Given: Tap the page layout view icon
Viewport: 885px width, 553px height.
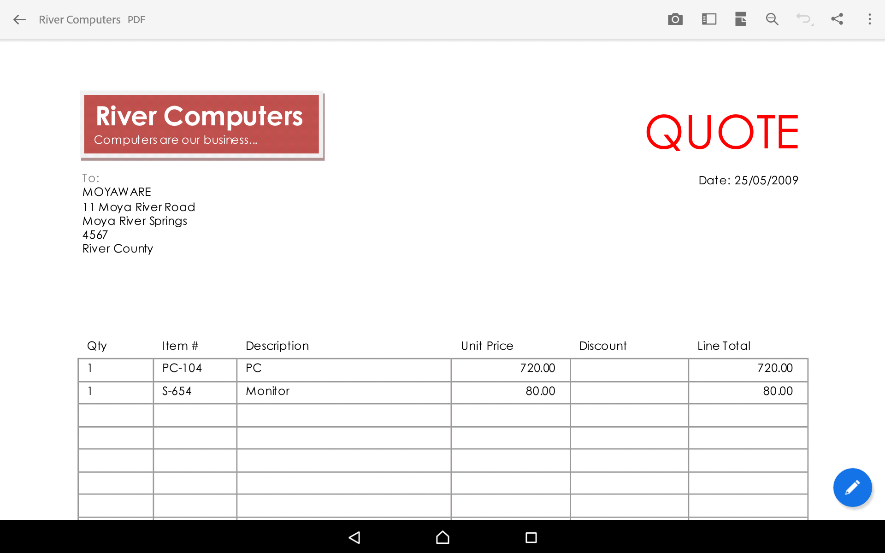Looking at the screenshot, I should pos(741,19).
